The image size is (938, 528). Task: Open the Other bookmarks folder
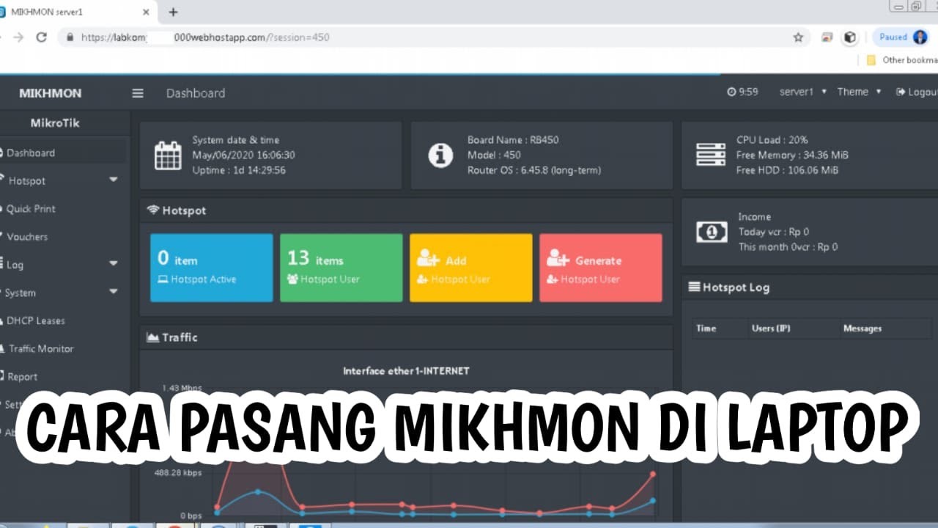pos(902,60)
